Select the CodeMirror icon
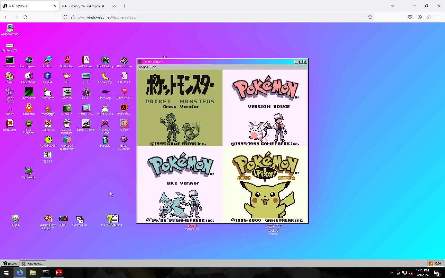 click(x=29, y=78)
